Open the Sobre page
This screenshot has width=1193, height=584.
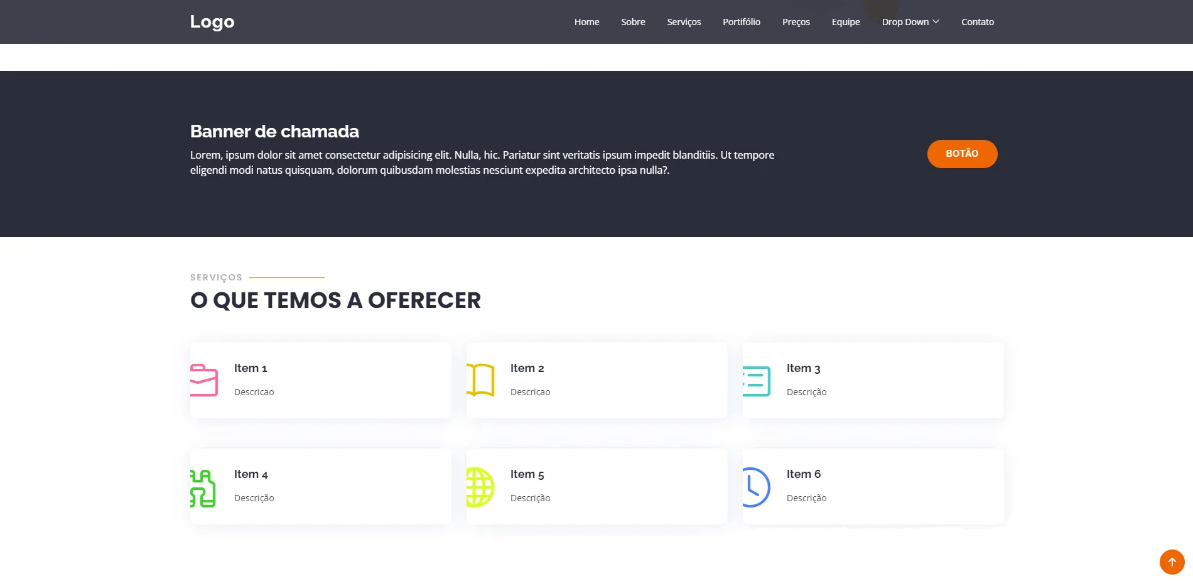tap(633, 21)
